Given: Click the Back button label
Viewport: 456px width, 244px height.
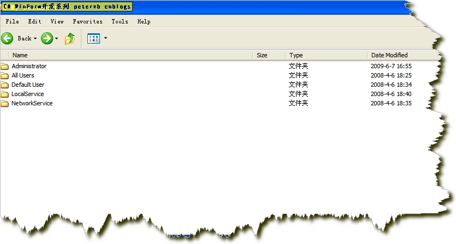Looking at the screenshot, I should tap(25, 38).
